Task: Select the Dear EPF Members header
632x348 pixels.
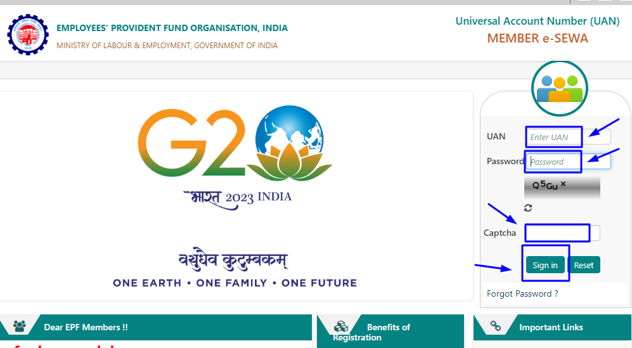Action: click(155, 327)
